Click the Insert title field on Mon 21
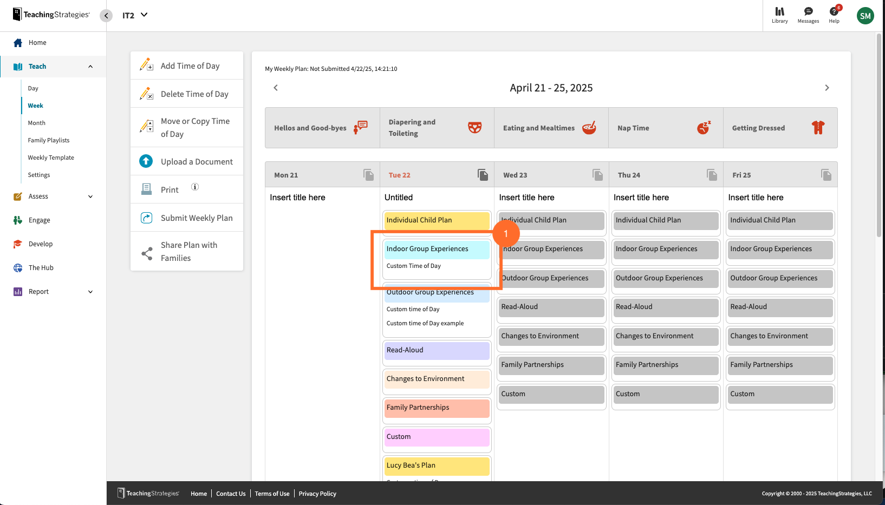This screenshot has height=505, width=885. [x=297, y=197]
